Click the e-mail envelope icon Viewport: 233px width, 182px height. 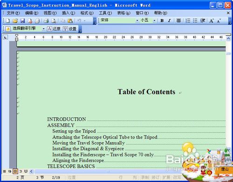[38, 21]
